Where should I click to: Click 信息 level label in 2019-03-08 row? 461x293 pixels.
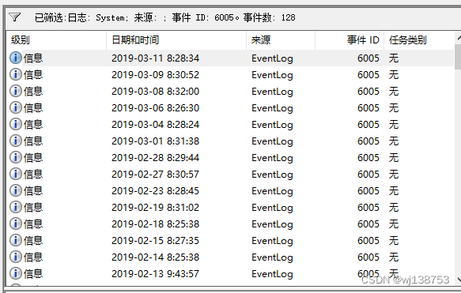tap(33, 91)
